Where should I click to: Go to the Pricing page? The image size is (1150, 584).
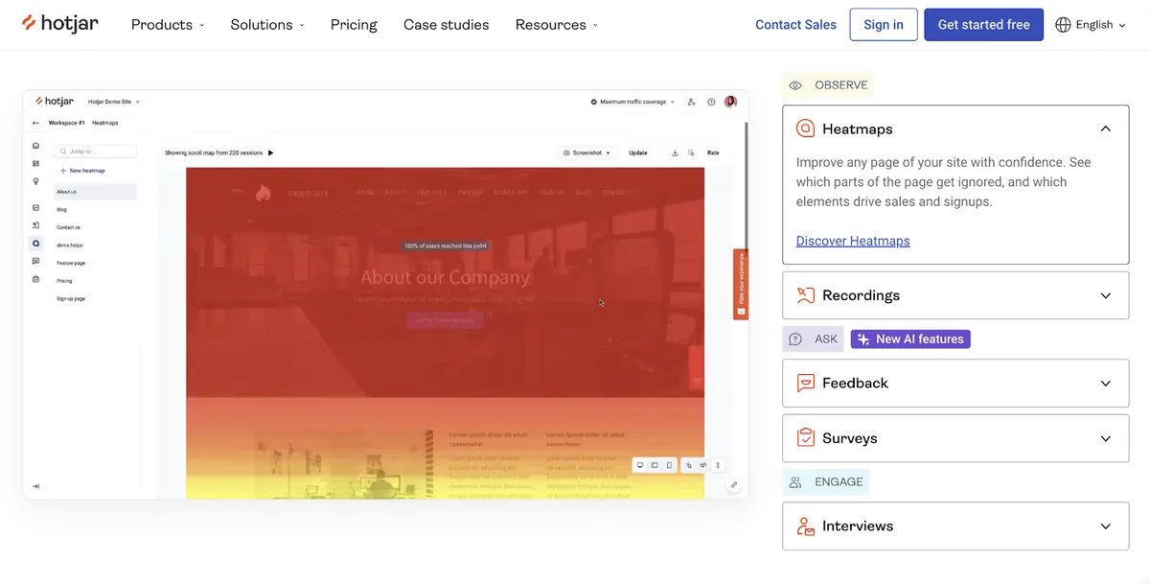click(x=354, y=25)
